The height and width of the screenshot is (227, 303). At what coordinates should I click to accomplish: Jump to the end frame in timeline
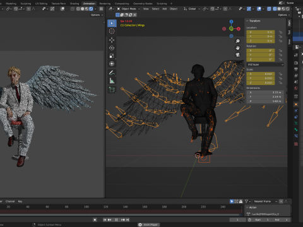pos(128,219)
